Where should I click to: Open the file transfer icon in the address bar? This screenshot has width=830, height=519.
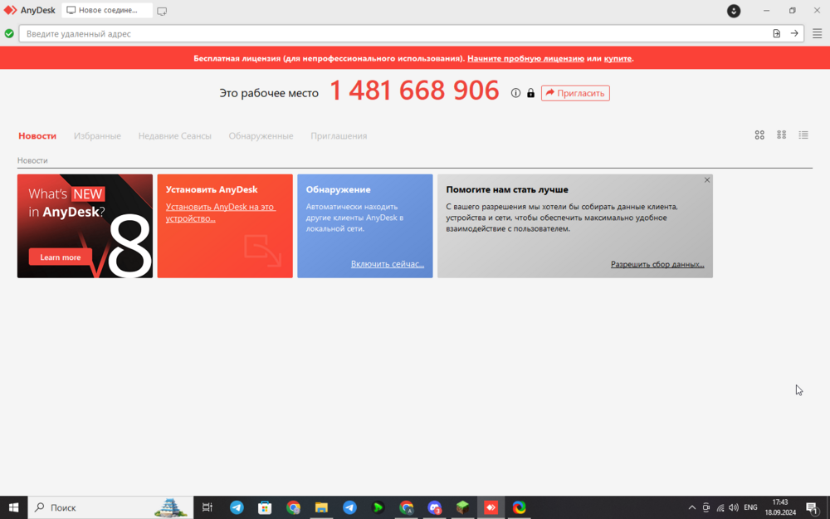coord(777,33)
